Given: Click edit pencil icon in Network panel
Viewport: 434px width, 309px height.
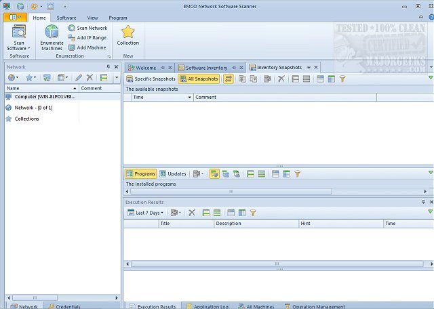Looking at the screenshot, I should click(79, 78).
